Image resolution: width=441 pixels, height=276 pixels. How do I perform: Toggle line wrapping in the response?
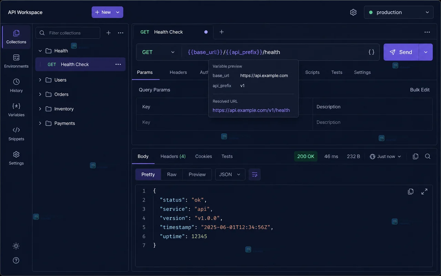pos(255,175)
